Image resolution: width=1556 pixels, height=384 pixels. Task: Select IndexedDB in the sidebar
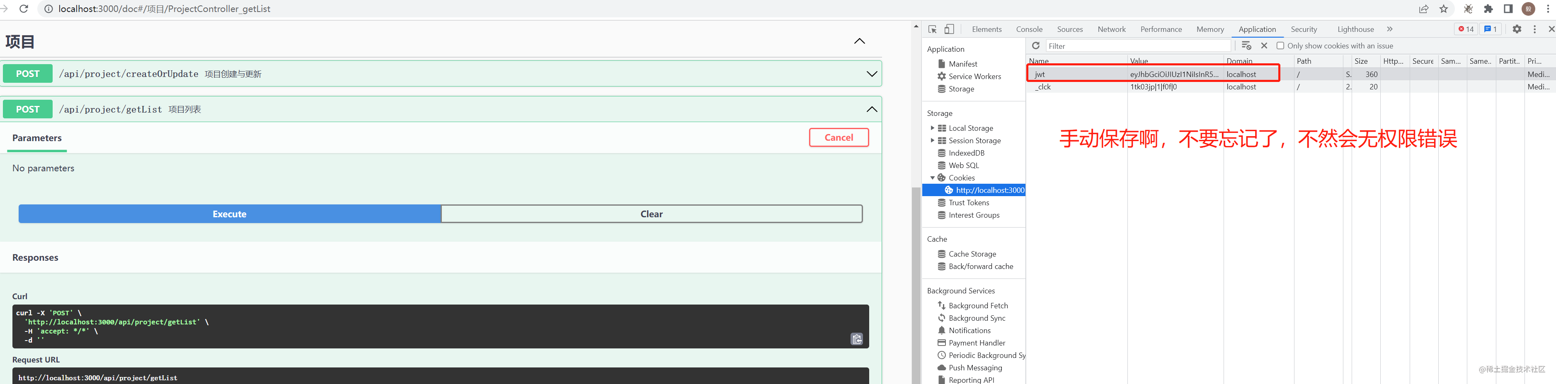click(x=967, y=153)
